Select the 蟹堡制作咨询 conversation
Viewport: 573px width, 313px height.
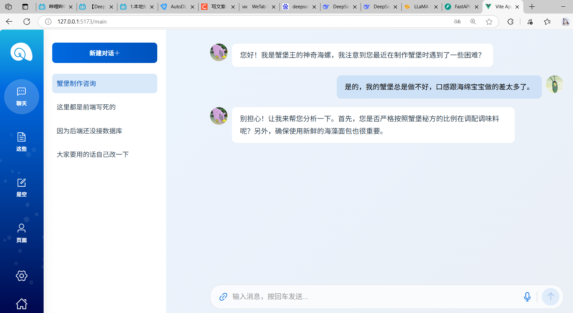click(105, 84)
